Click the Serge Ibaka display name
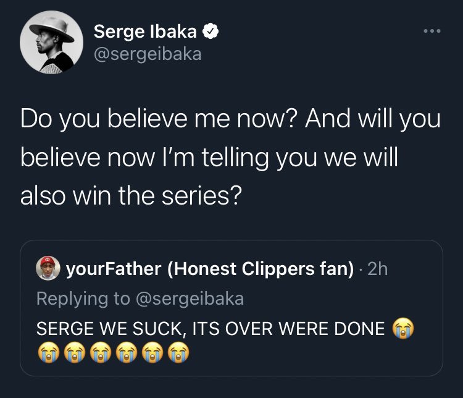Image resolution: width=463 pixels, height=398 pixels. [145, 31]
